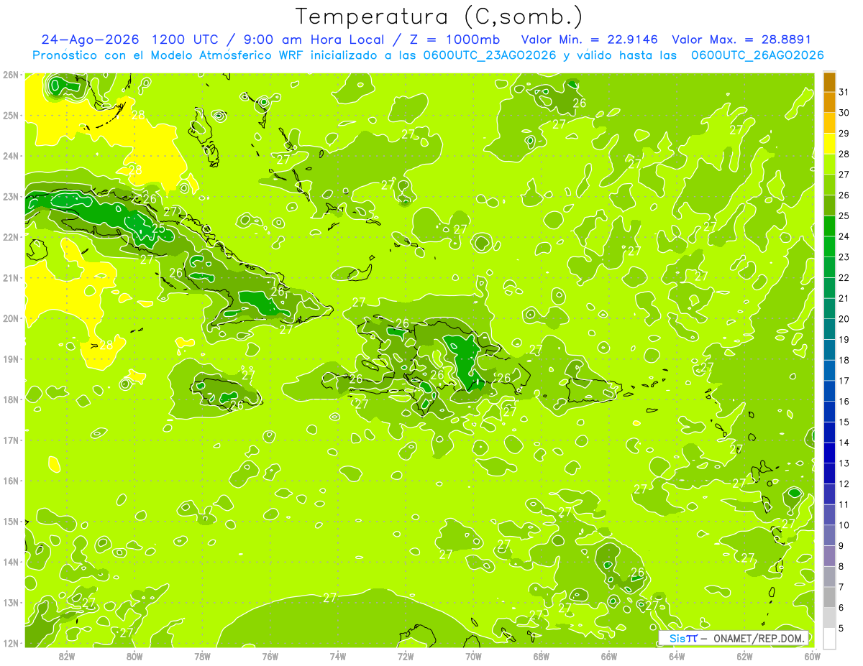The height and width of the screenshot is (666, 863).
Task: Click the '78W' longitude axis label
Action: coord(202,655)
